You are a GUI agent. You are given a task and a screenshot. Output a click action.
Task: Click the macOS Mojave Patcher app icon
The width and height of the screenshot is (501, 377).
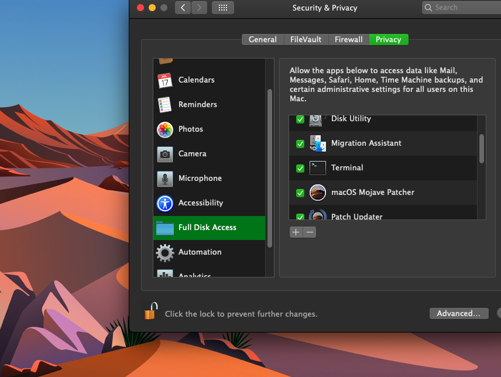click(318, 193)
